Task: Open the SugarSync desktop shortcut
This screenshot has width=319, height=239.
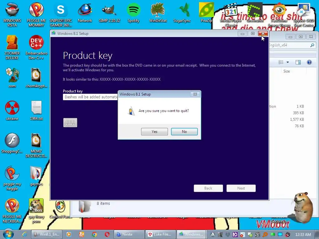Action: click(x=182, y=12)
